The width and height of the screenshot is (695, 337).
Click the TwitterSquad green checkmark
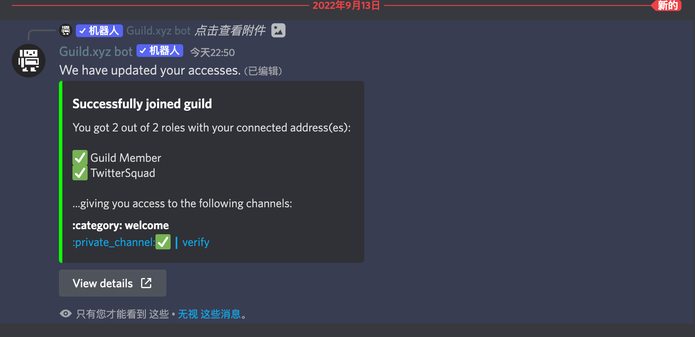80,173
